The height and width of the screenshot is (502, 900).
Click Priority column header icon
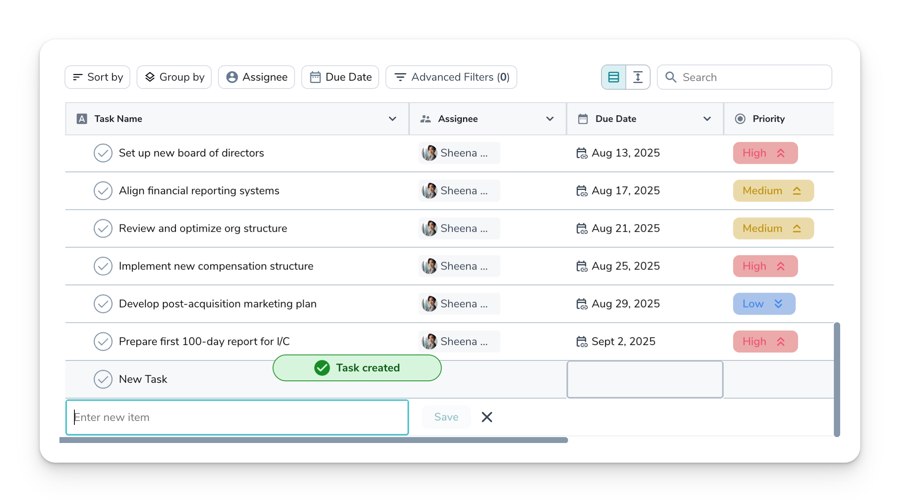pyautogui.click(x=740, y=119)
